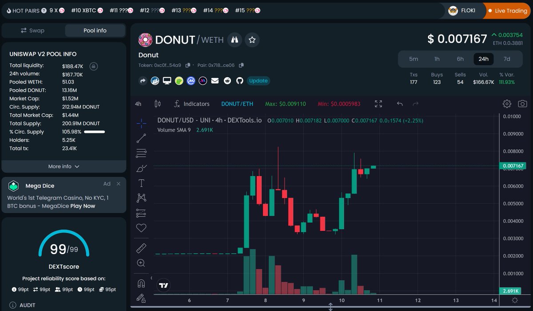Copy the token address 0xc0f...54a9
533x311 pixels.
(x=188, y=65)
